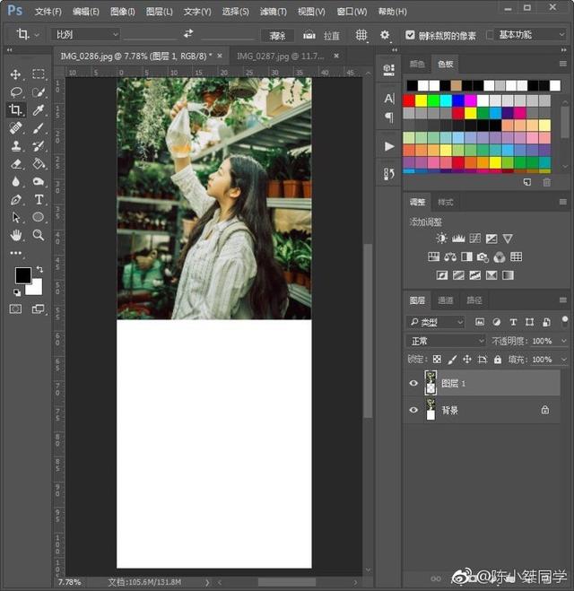
Task: Switch to the 通道 panel tab
Action: tap(446, 300)
